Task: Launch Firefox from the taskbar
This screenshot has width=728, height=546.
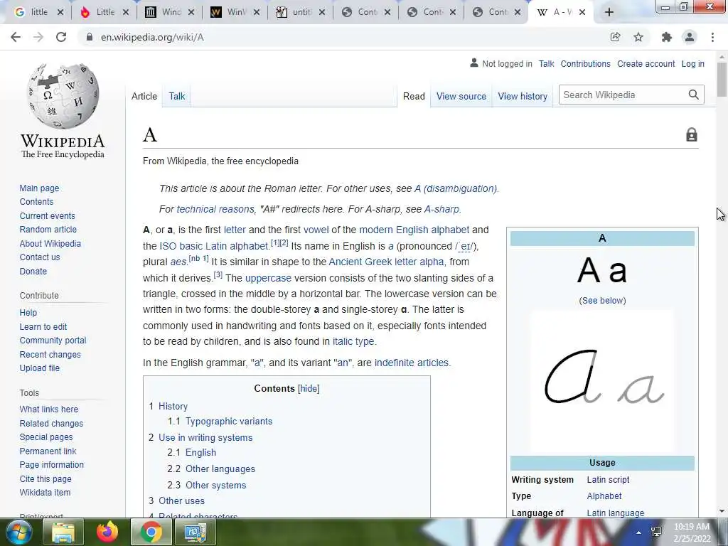Action: coord(107,532)
